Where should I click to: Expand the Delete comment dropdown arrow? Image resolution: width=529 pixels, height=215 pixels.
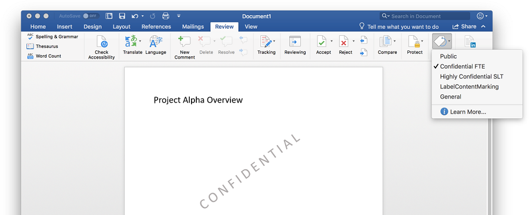pos(214,41)
